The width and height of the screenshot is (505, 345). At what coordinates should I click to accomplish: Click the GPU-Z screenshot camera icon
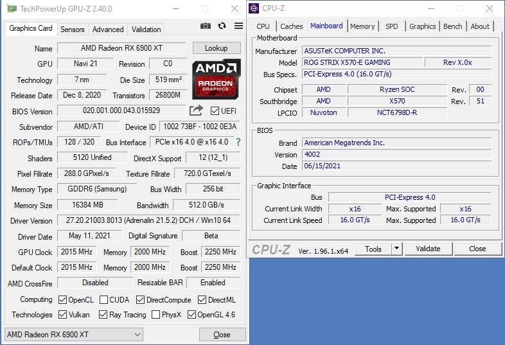(x=206, y=26)
